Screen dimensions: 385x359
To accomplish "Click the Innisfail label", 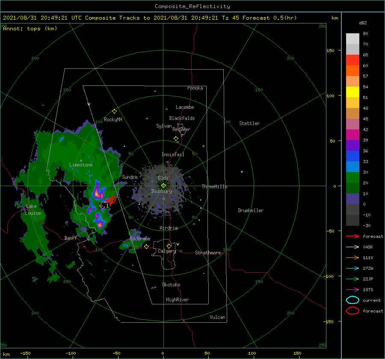I will coord(173,155).
